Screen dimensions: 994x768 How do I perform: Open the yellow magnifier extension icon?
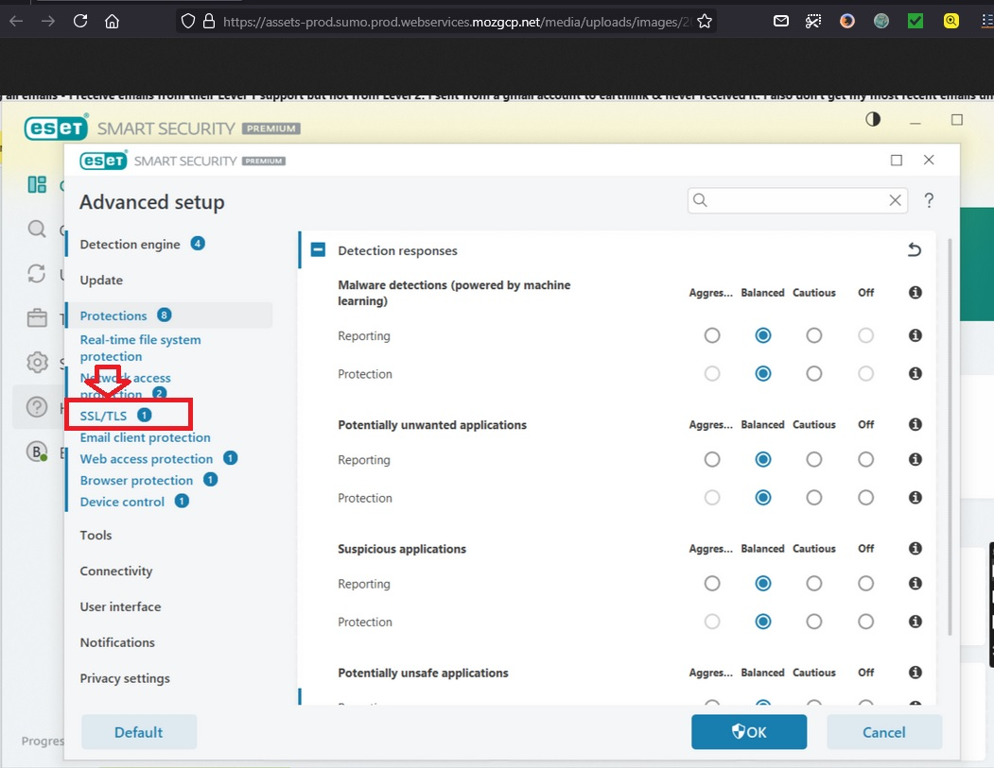950,22
